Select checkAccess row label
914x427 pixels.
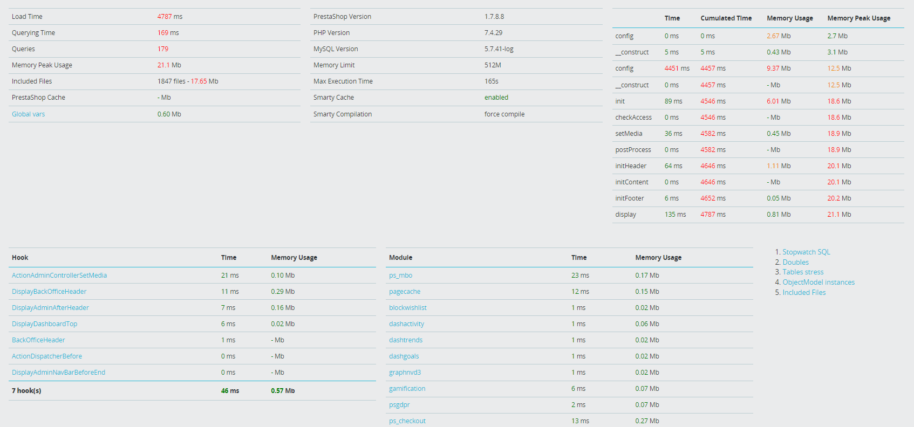click(633, 118)
